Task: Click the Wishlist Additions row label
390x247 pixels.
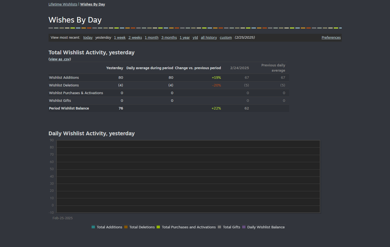Action: (x=64, y=78)
